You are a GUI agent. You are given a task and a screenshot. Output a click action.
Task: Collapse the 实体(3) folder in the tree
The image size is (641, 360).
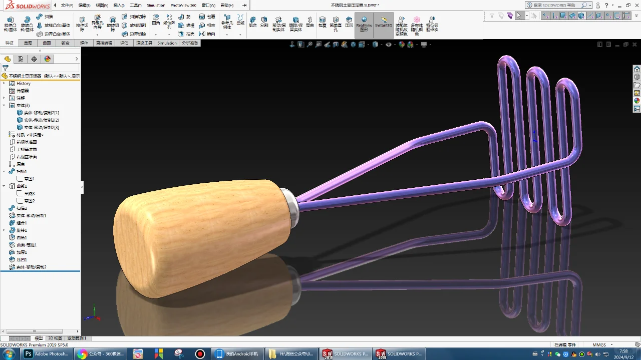click(4, 106)
